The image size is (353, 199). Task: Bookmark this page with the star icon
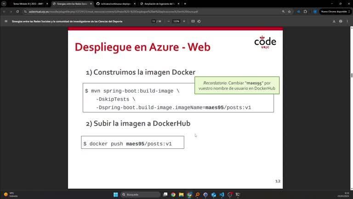pyautogui.click(x=289, y=12)
